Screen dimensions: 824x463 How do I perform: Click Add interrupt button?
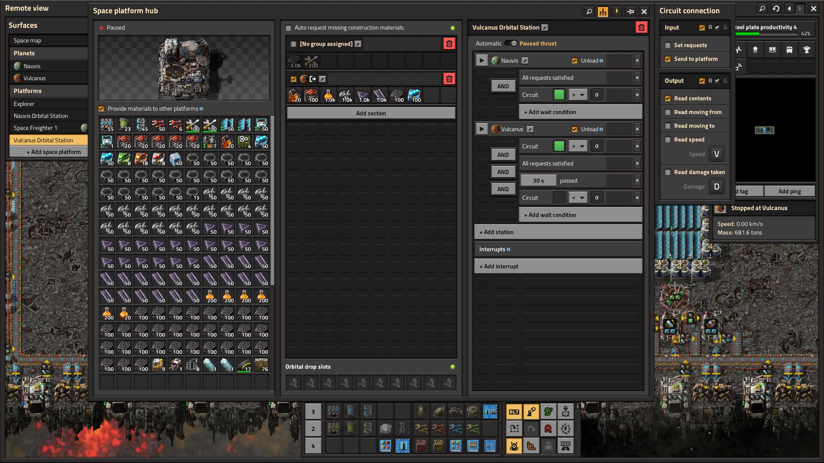point(558,266)
